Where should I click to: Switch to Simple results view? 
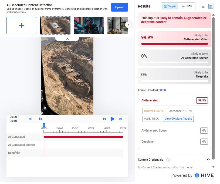(x=170, y=6)
